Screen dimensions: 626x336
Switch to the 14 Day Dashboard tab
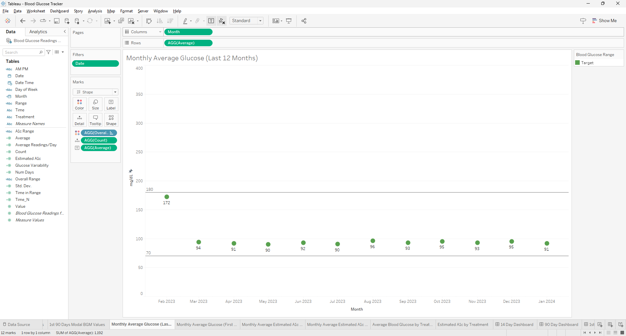point(514,325)
